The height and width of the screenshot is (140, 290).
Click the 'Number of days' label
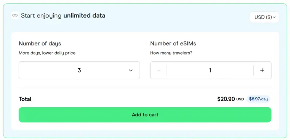coord(40,43)
